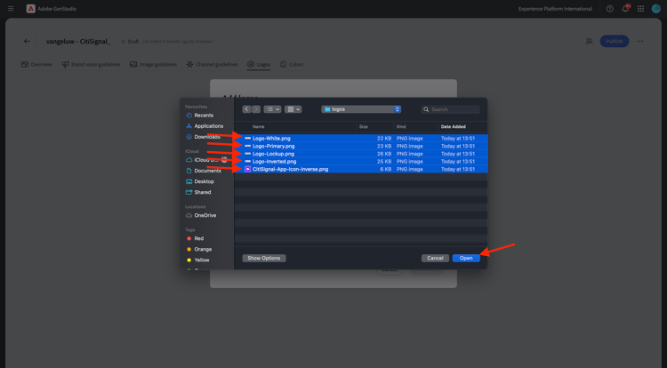667x368 pixels.
Task: Open OneDrive in the sidebar
Action: (x=201, y=215)
